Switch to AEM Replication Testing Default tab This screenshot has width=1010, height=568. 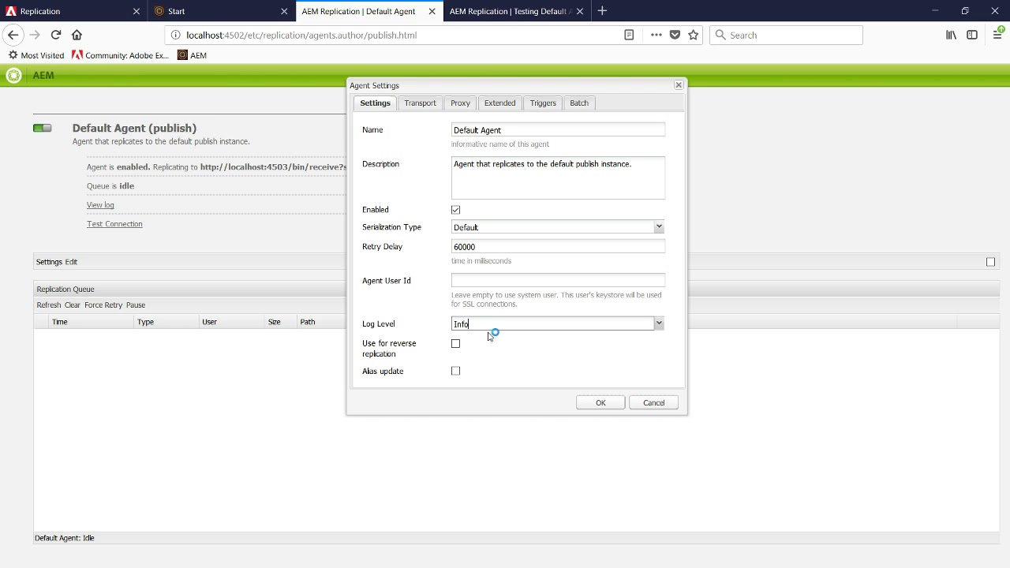pos(517,11)
